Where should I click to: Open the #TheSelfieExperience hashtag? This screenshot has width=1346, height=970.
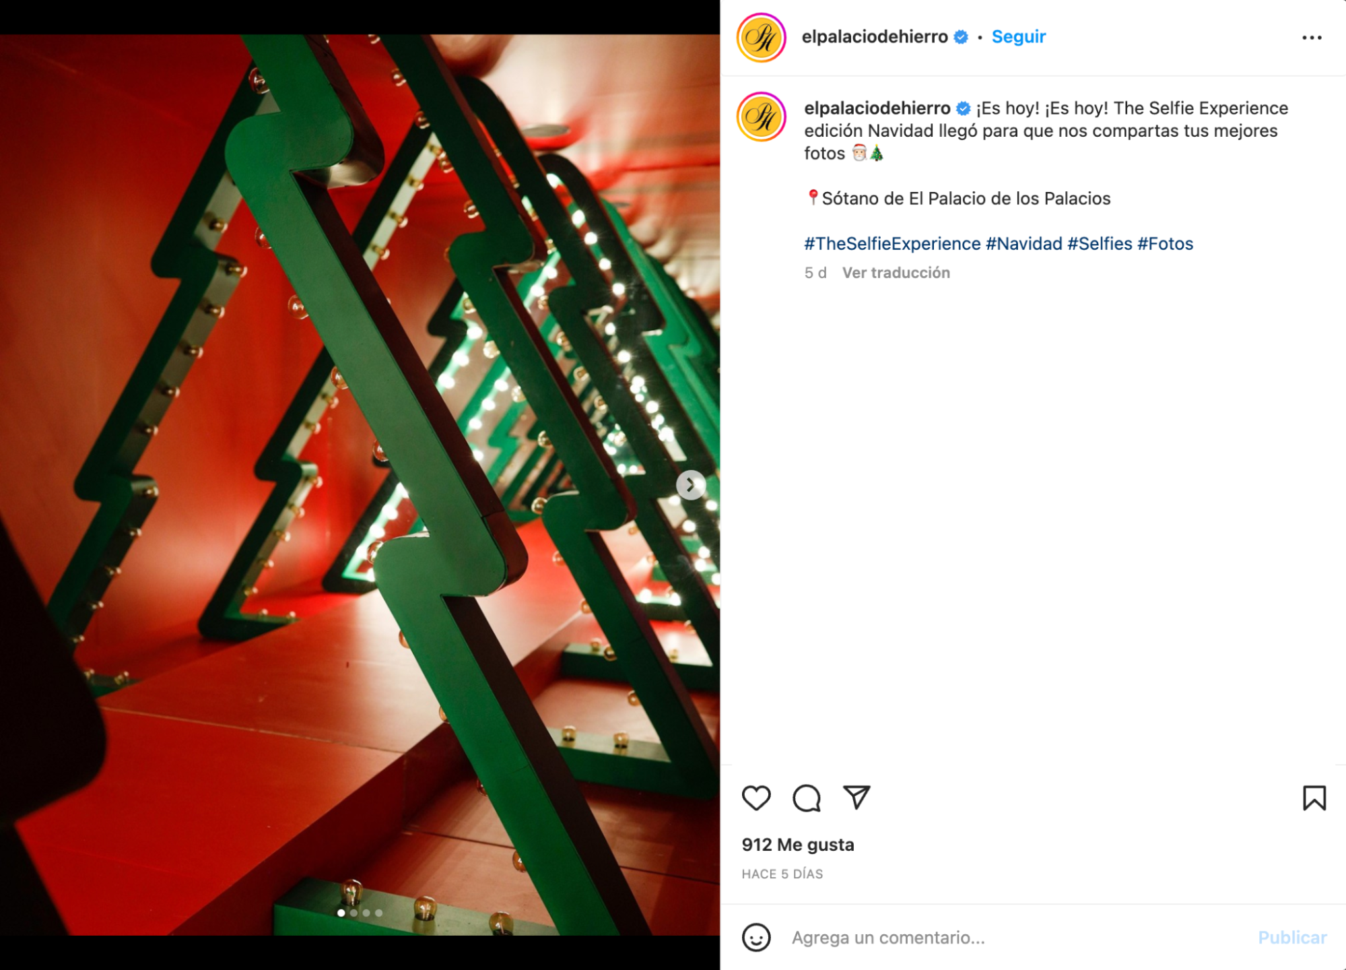(892, 244)
